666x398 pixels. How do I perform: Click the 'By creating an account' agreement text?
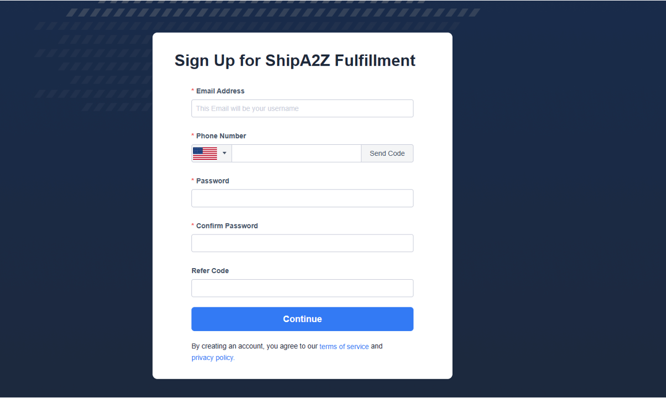[254, 347]
